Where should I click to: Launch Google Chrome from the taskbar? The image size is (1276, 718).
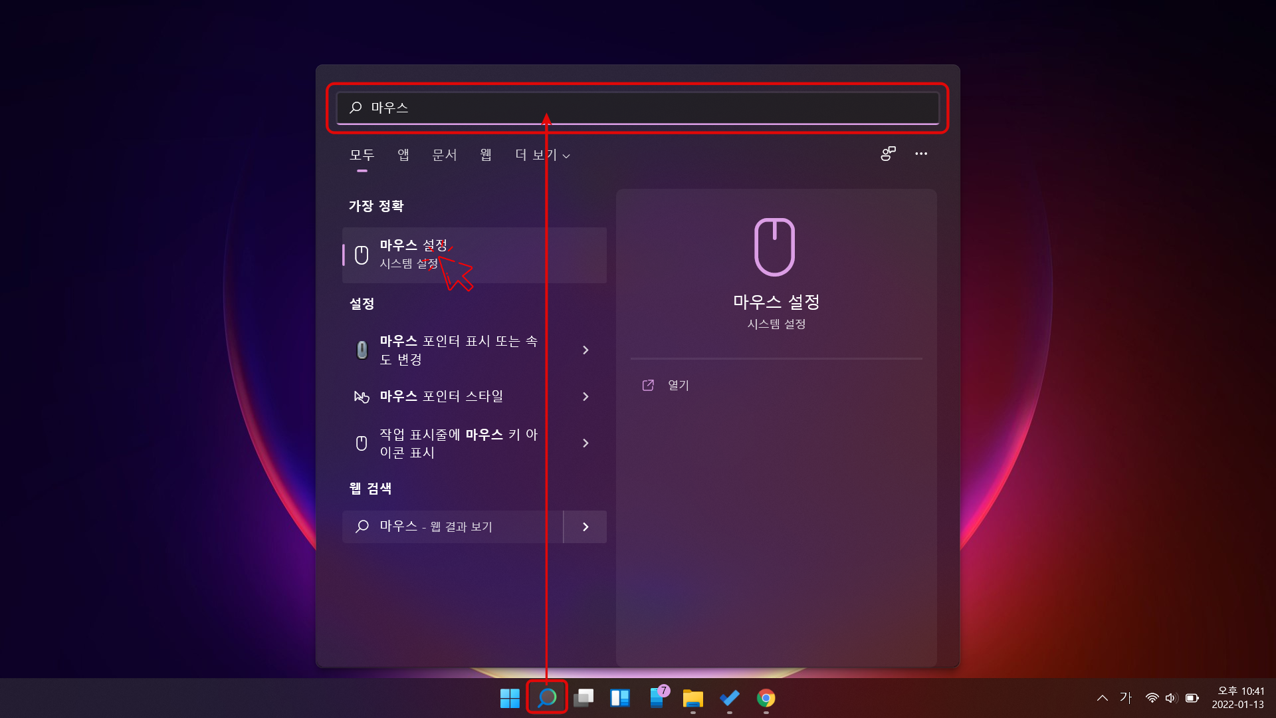click(766, 699)
